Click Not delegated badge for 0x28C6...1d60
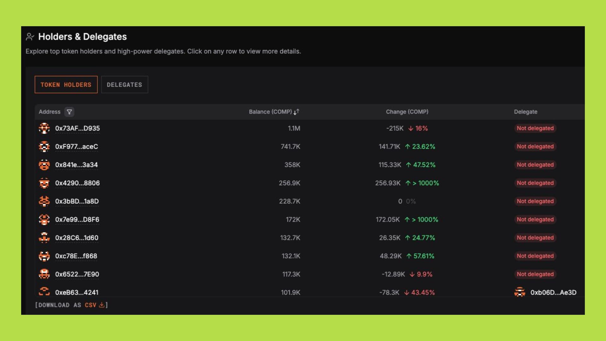 [x=535, y=238]
